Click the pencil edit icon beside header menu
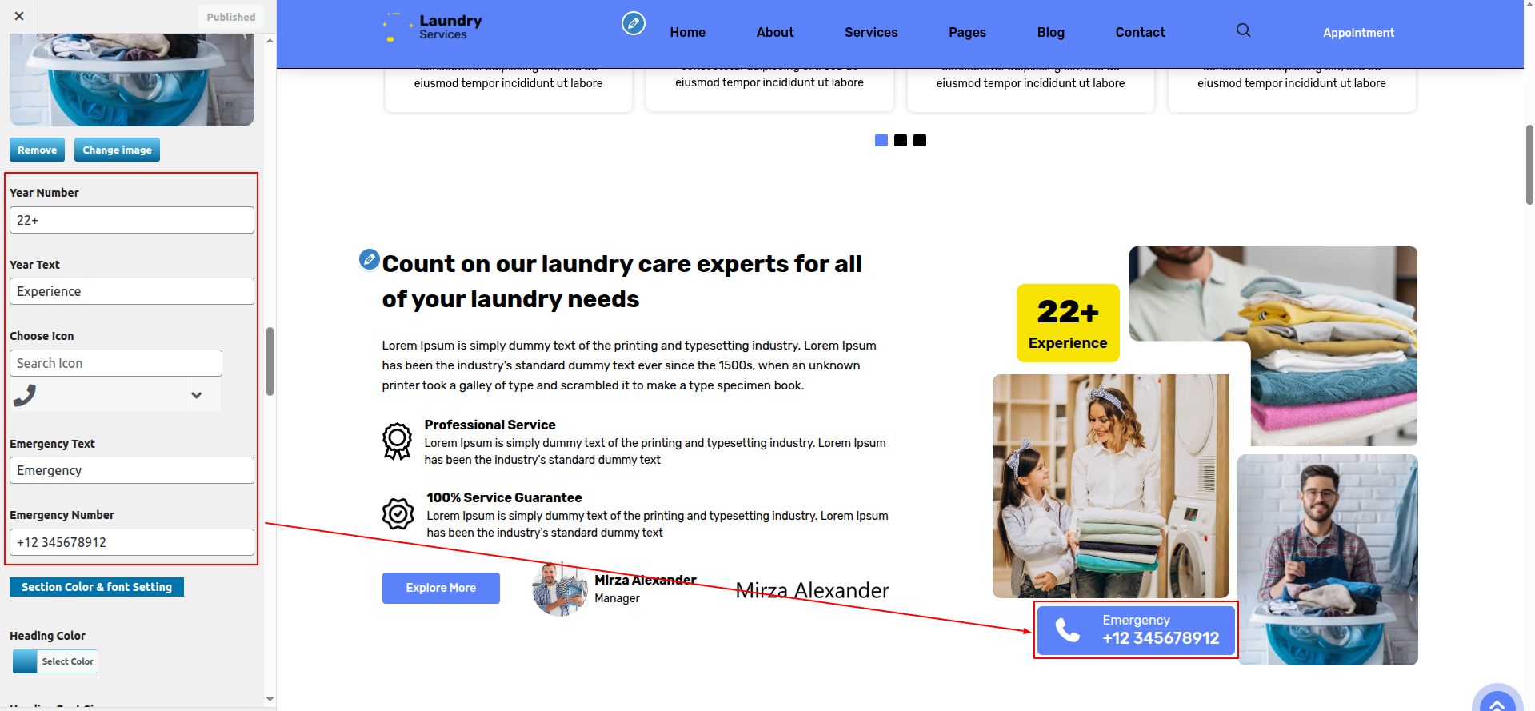 (x=634, y=23)
